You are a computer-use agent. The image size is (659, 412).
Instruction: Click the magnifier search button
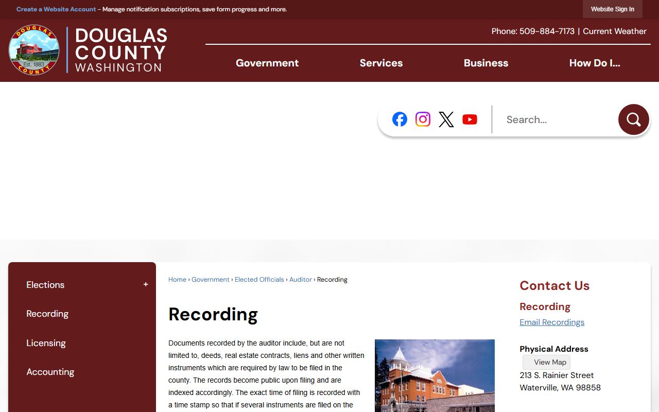point(633,119)
